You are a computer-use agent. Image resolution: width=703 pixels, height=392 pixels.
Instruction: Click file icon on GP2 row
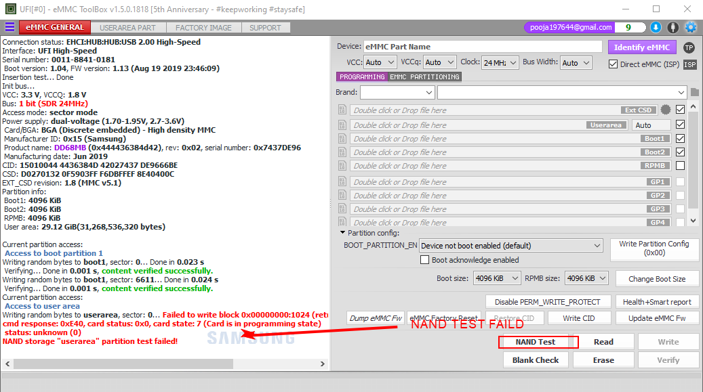point(342,196)
